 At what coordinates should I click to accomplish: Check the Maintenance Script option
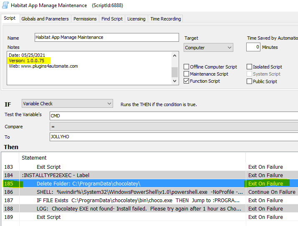pyautogui.click(x=187, y=74)
